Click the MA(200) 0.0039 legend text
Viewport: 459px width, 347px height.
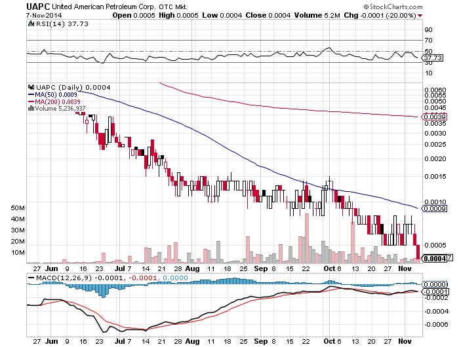click(x=58, y=101)
